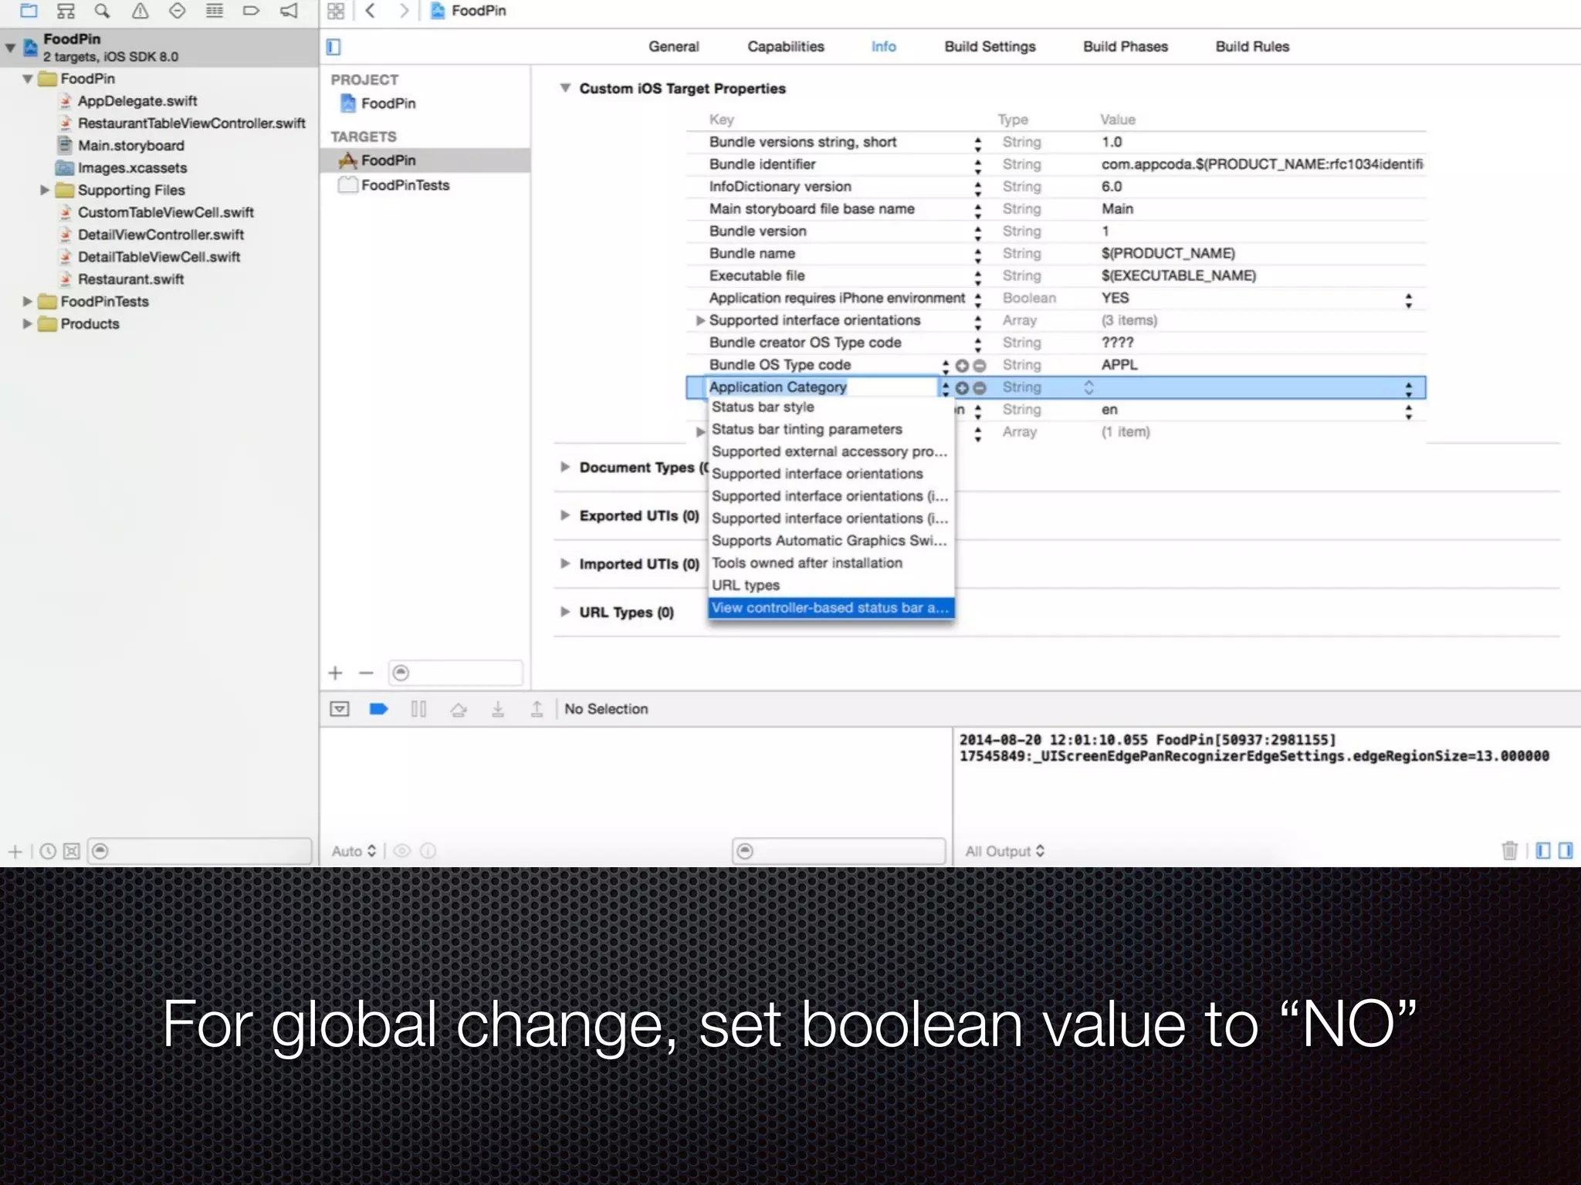
Task: Toggle the variables view pane icon
Action: click(1543, 850)
